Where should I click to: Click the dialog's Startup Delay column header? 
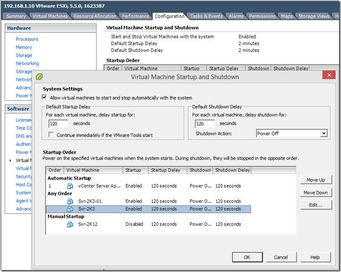[x=168, y=170]
